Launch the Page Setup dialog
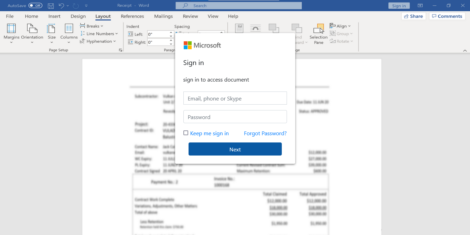The image size is (470, 235). pyautogui.click(x=120, y=50)
